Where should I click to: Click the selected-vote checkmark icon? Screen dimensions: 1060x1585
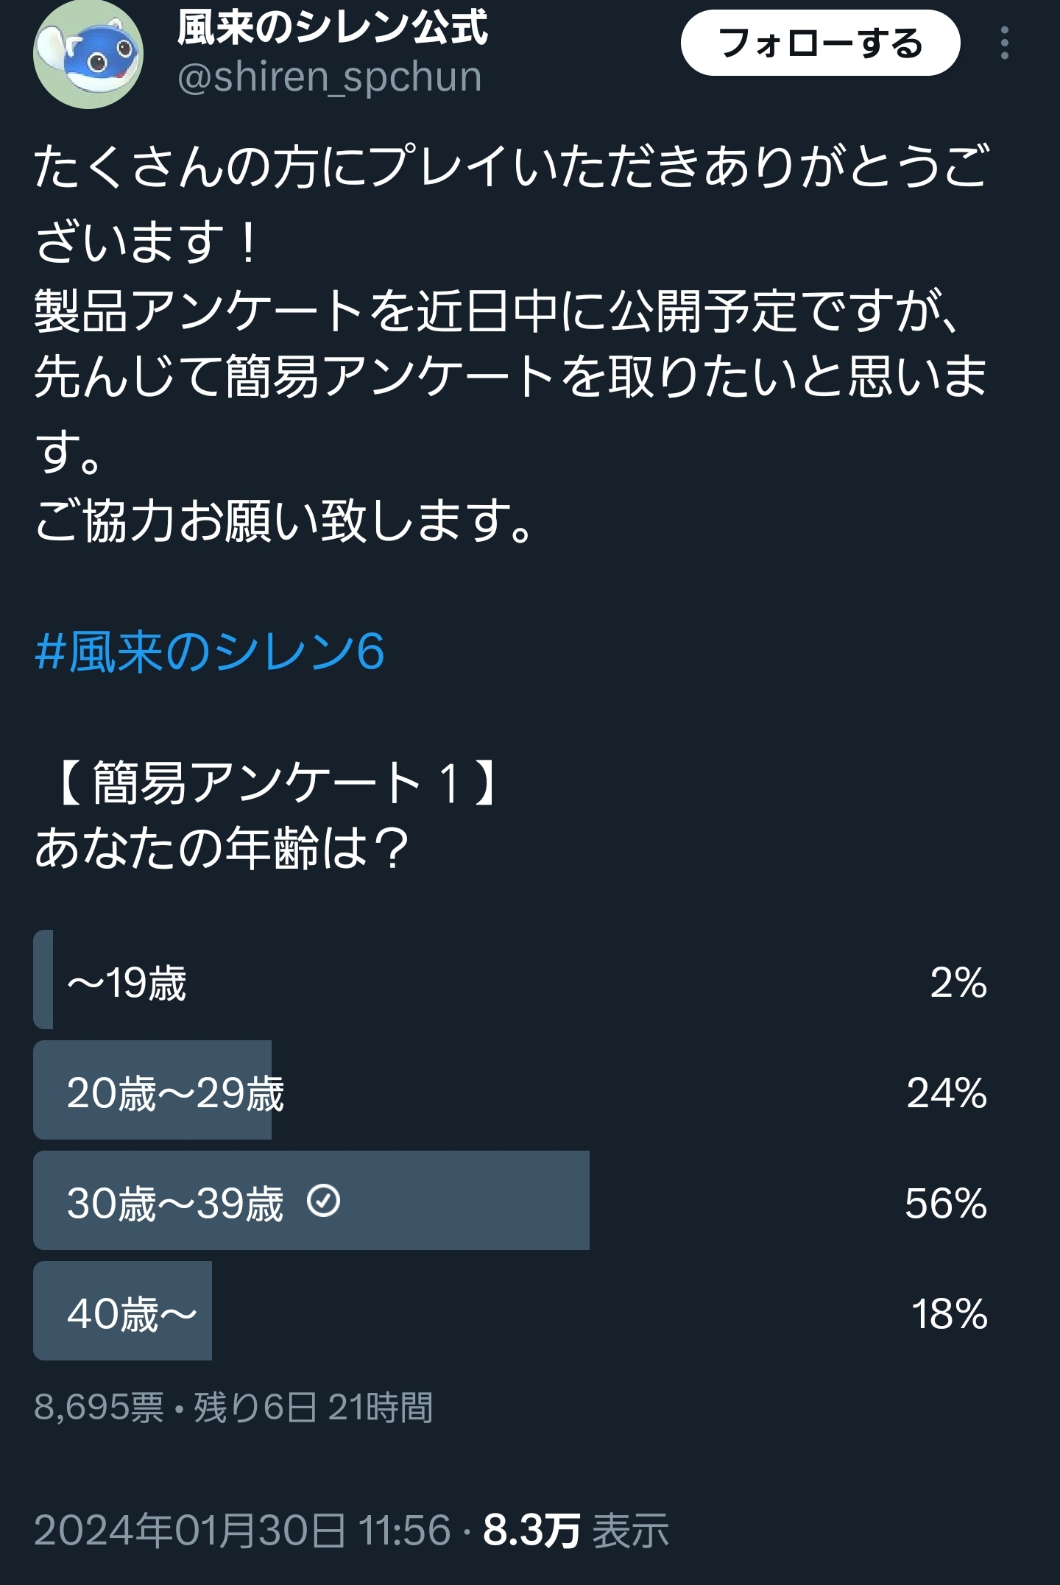point(323,1201)
